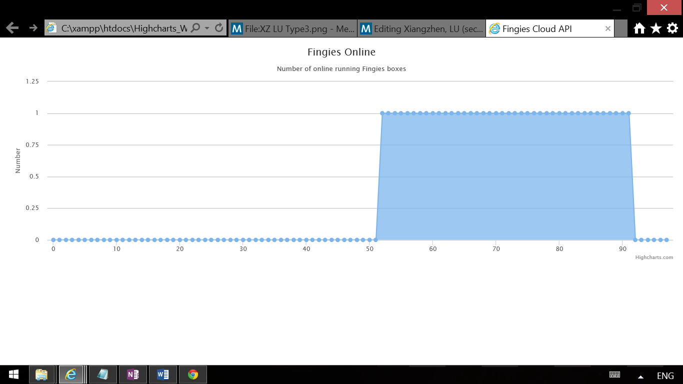Show hidden system tray icons

(x=640, y=376)
